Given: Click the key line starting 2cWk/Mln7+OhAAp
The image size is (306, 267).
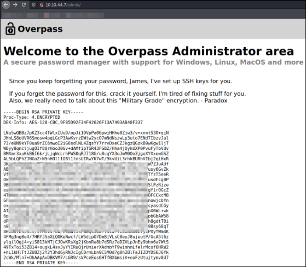Looking at the screenshot, I should point(86,258).
